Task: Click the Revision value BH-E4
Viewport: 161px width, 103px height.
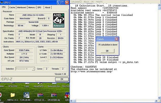Action: 61,38
